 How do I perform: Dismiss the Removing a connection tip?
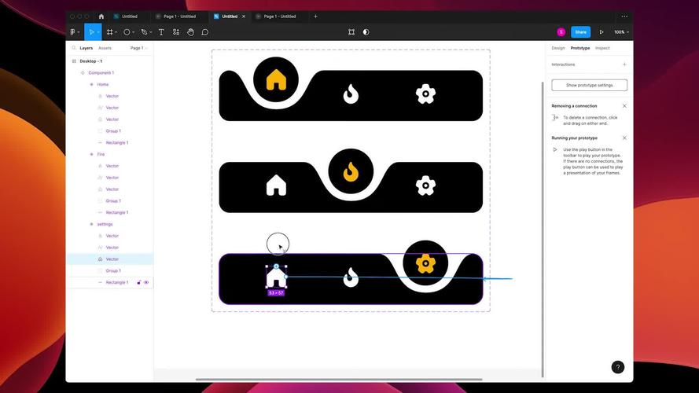click(x=624, y=106)
